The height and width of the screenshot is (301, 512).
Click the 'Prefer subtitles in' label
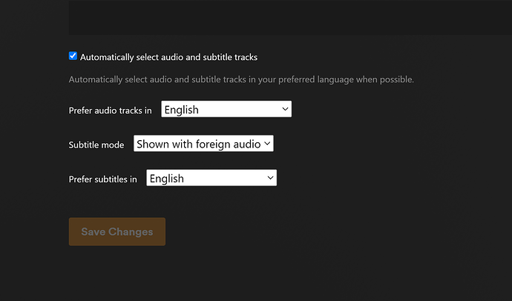pos(102,179)
